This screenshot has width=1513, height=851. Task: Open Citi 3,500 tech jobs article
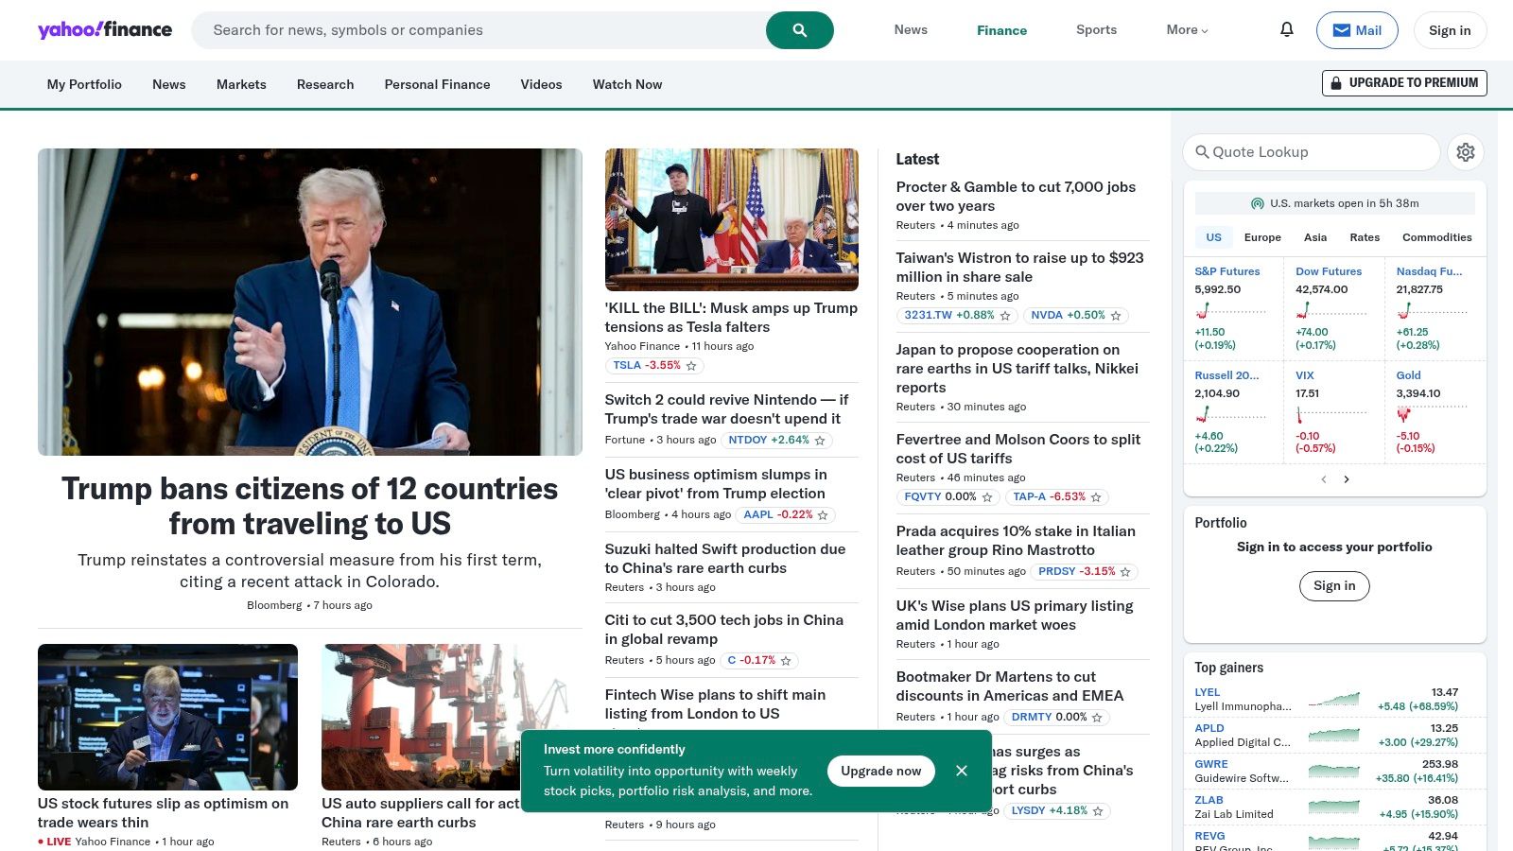pyautogui.click(x=724, y=630)
